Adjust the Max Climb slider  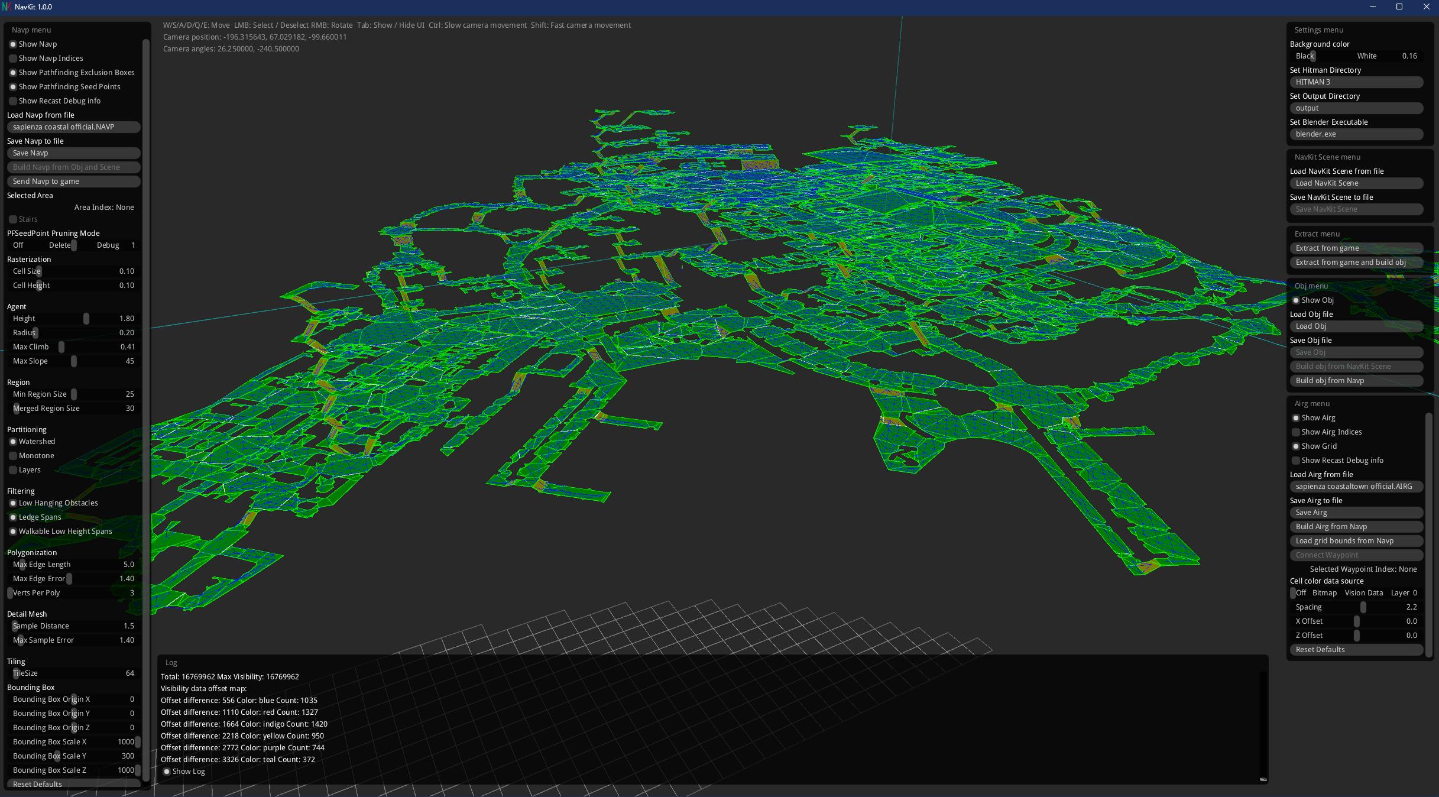(x=74, y=347)
